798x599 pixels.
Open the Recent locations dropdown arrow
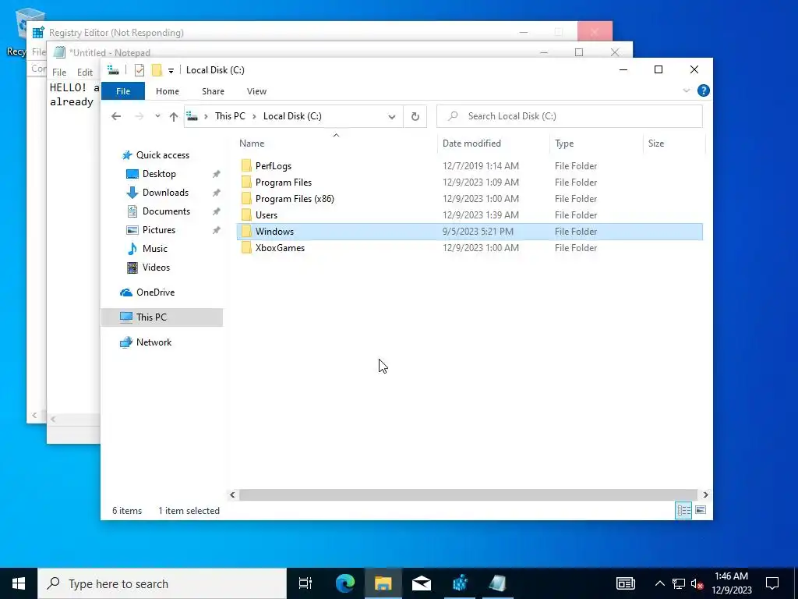[x=157, y=116]
